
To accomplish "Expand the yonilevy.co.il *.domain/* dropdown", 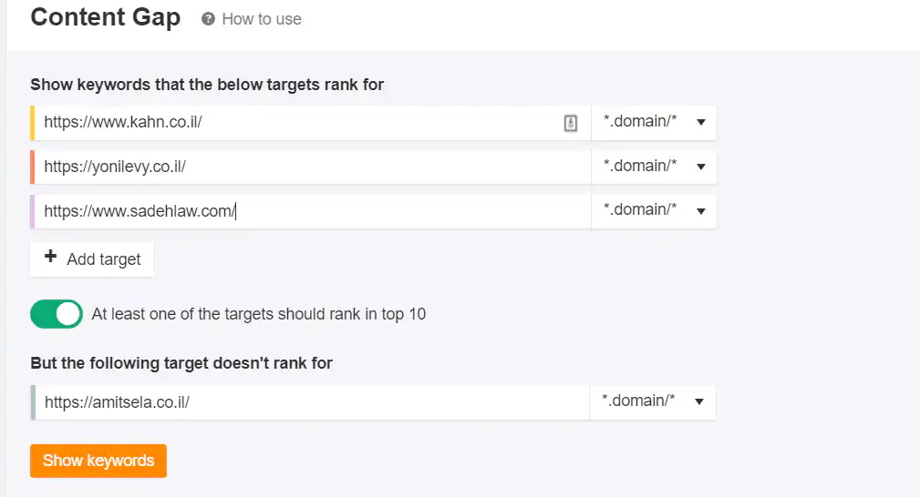I will point(654,166).
